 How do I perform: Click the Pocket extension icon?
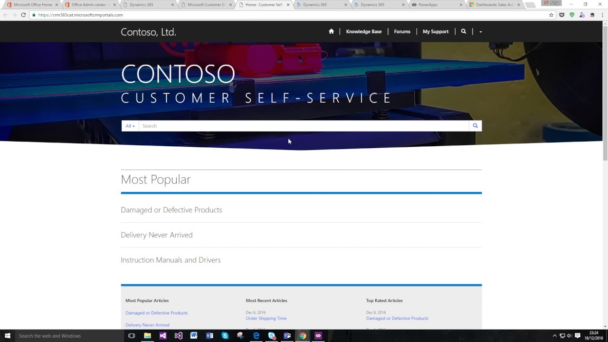561,15
